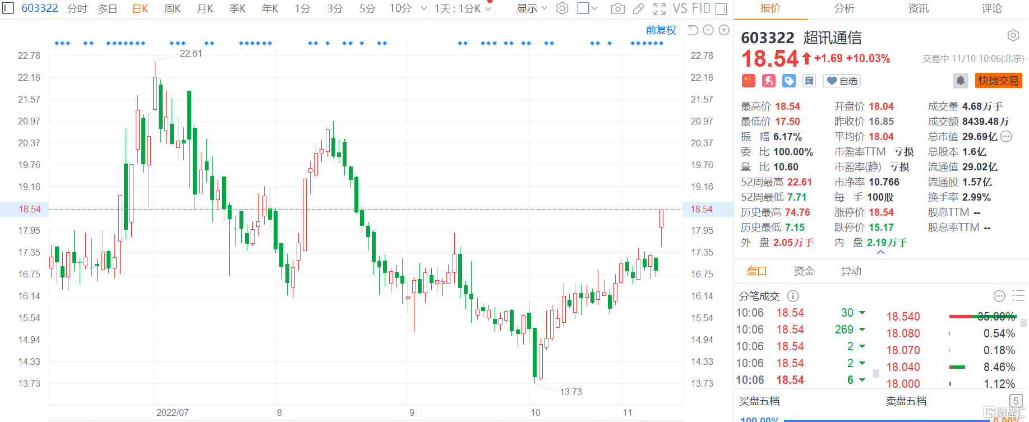Click the 13.73 low price label
Viewport: 1029px width, 422px height.
coord(571,392)
